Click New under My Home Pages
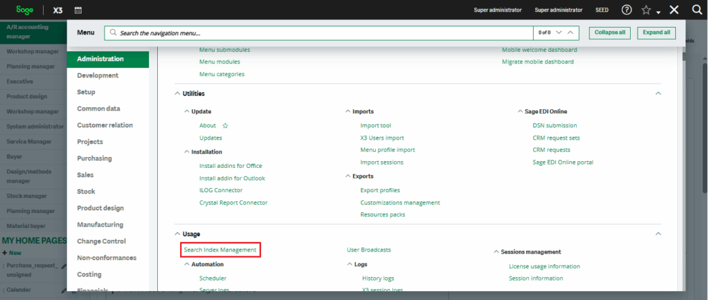709x300 pixels. 12,253
